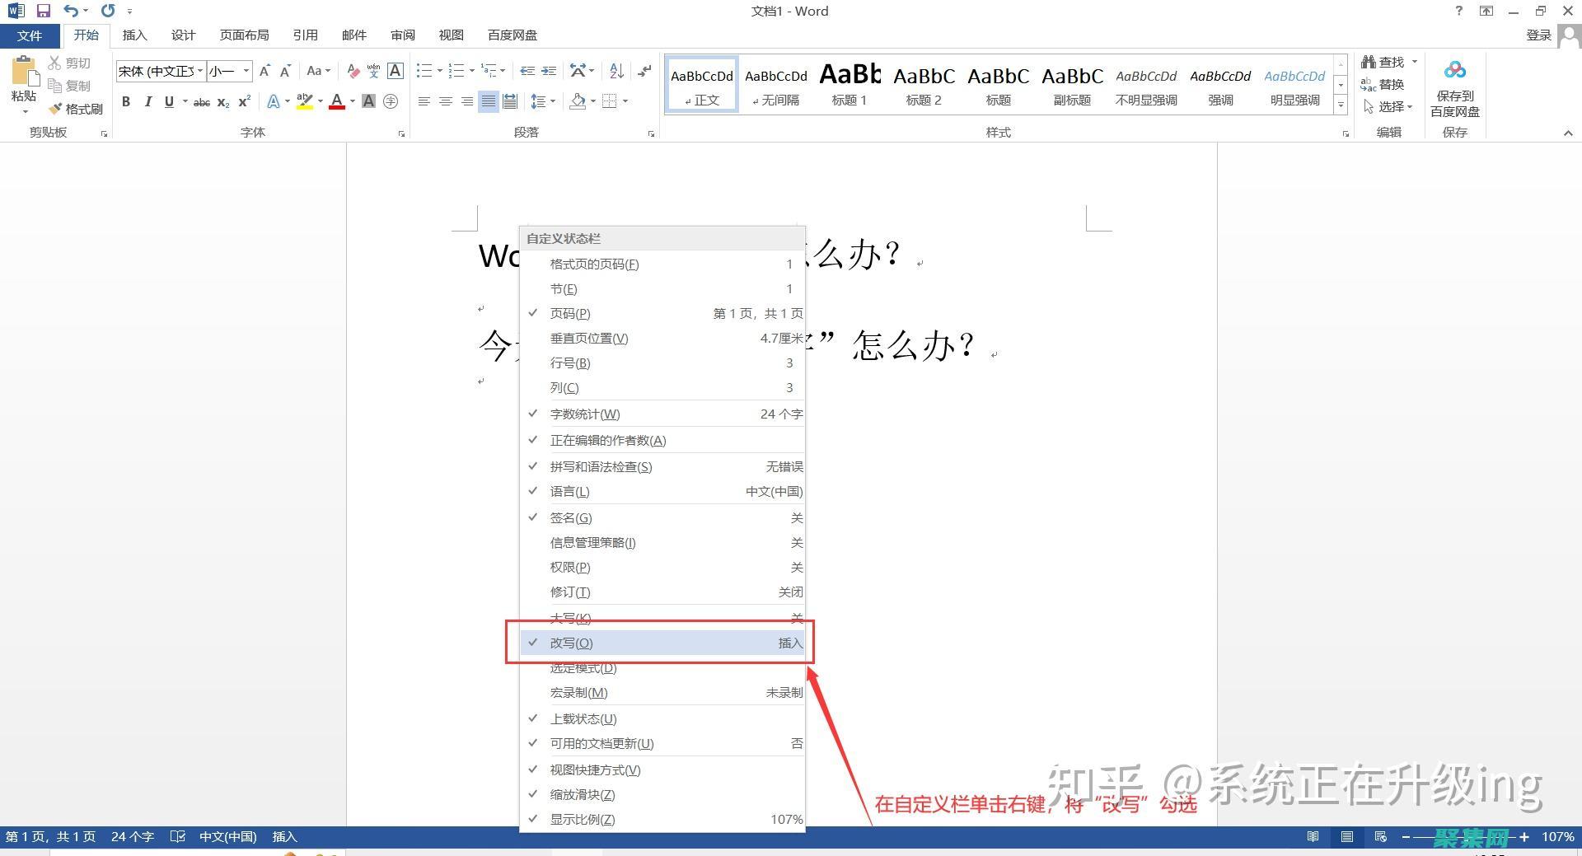Apply Bold formatting

tap(126, 101)
